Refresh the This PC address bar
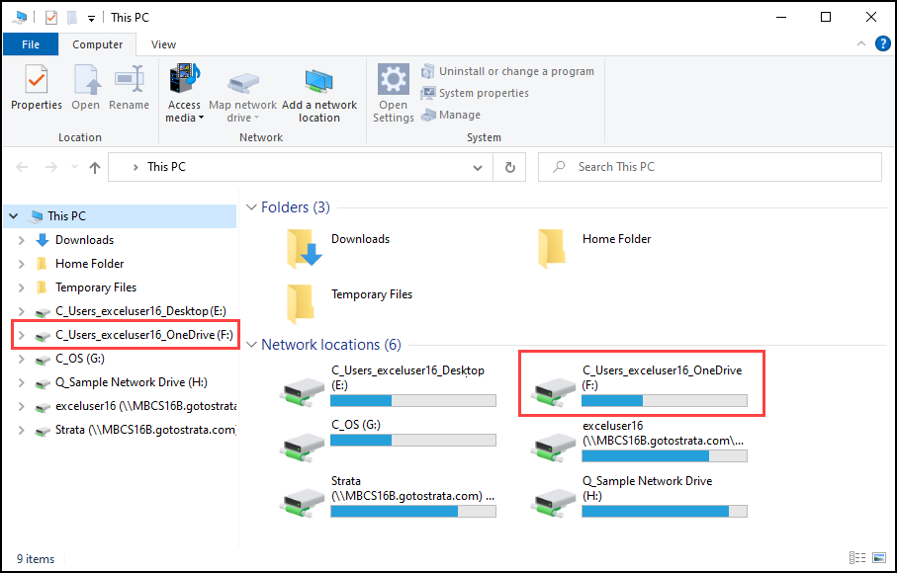This screenshot has height=573, width=897. pyautogui.click(x=510, y=167)
